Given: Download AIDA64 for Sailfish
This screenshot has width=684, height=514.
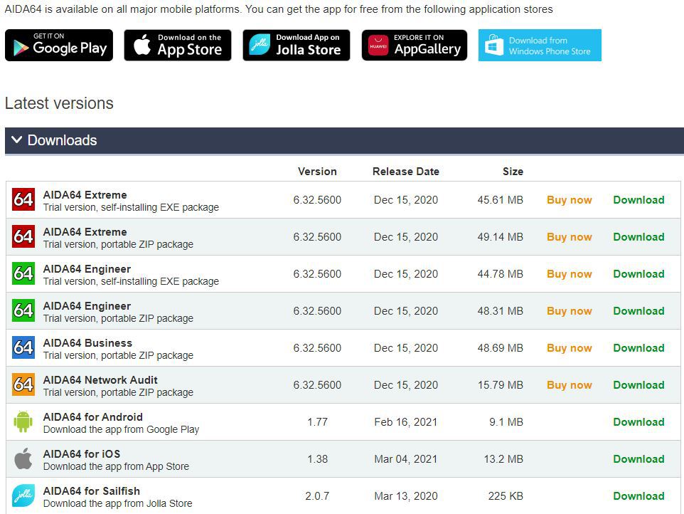Looking at the screenshot, I should pos(638,496).
